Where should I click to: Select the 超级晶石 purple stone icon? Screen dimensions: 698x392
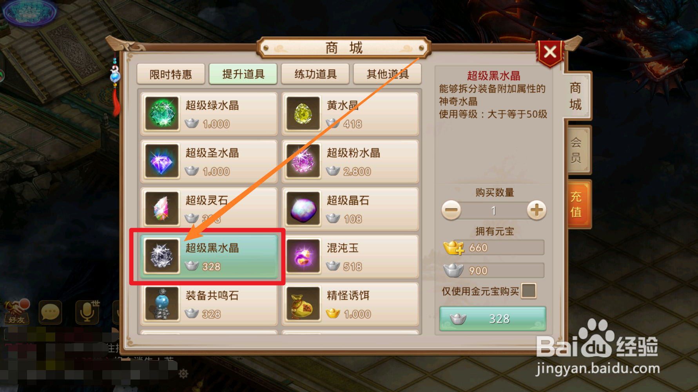[303, 209]
